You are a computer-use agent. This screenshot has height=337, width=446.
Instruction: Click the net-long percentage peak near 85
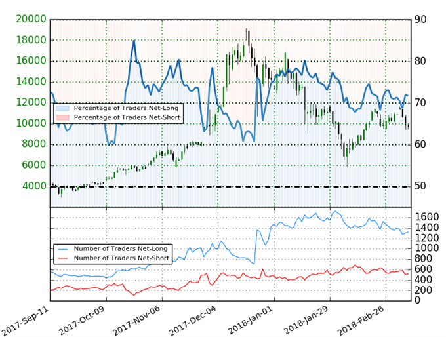pyautogui.click(x=134, y=41)
